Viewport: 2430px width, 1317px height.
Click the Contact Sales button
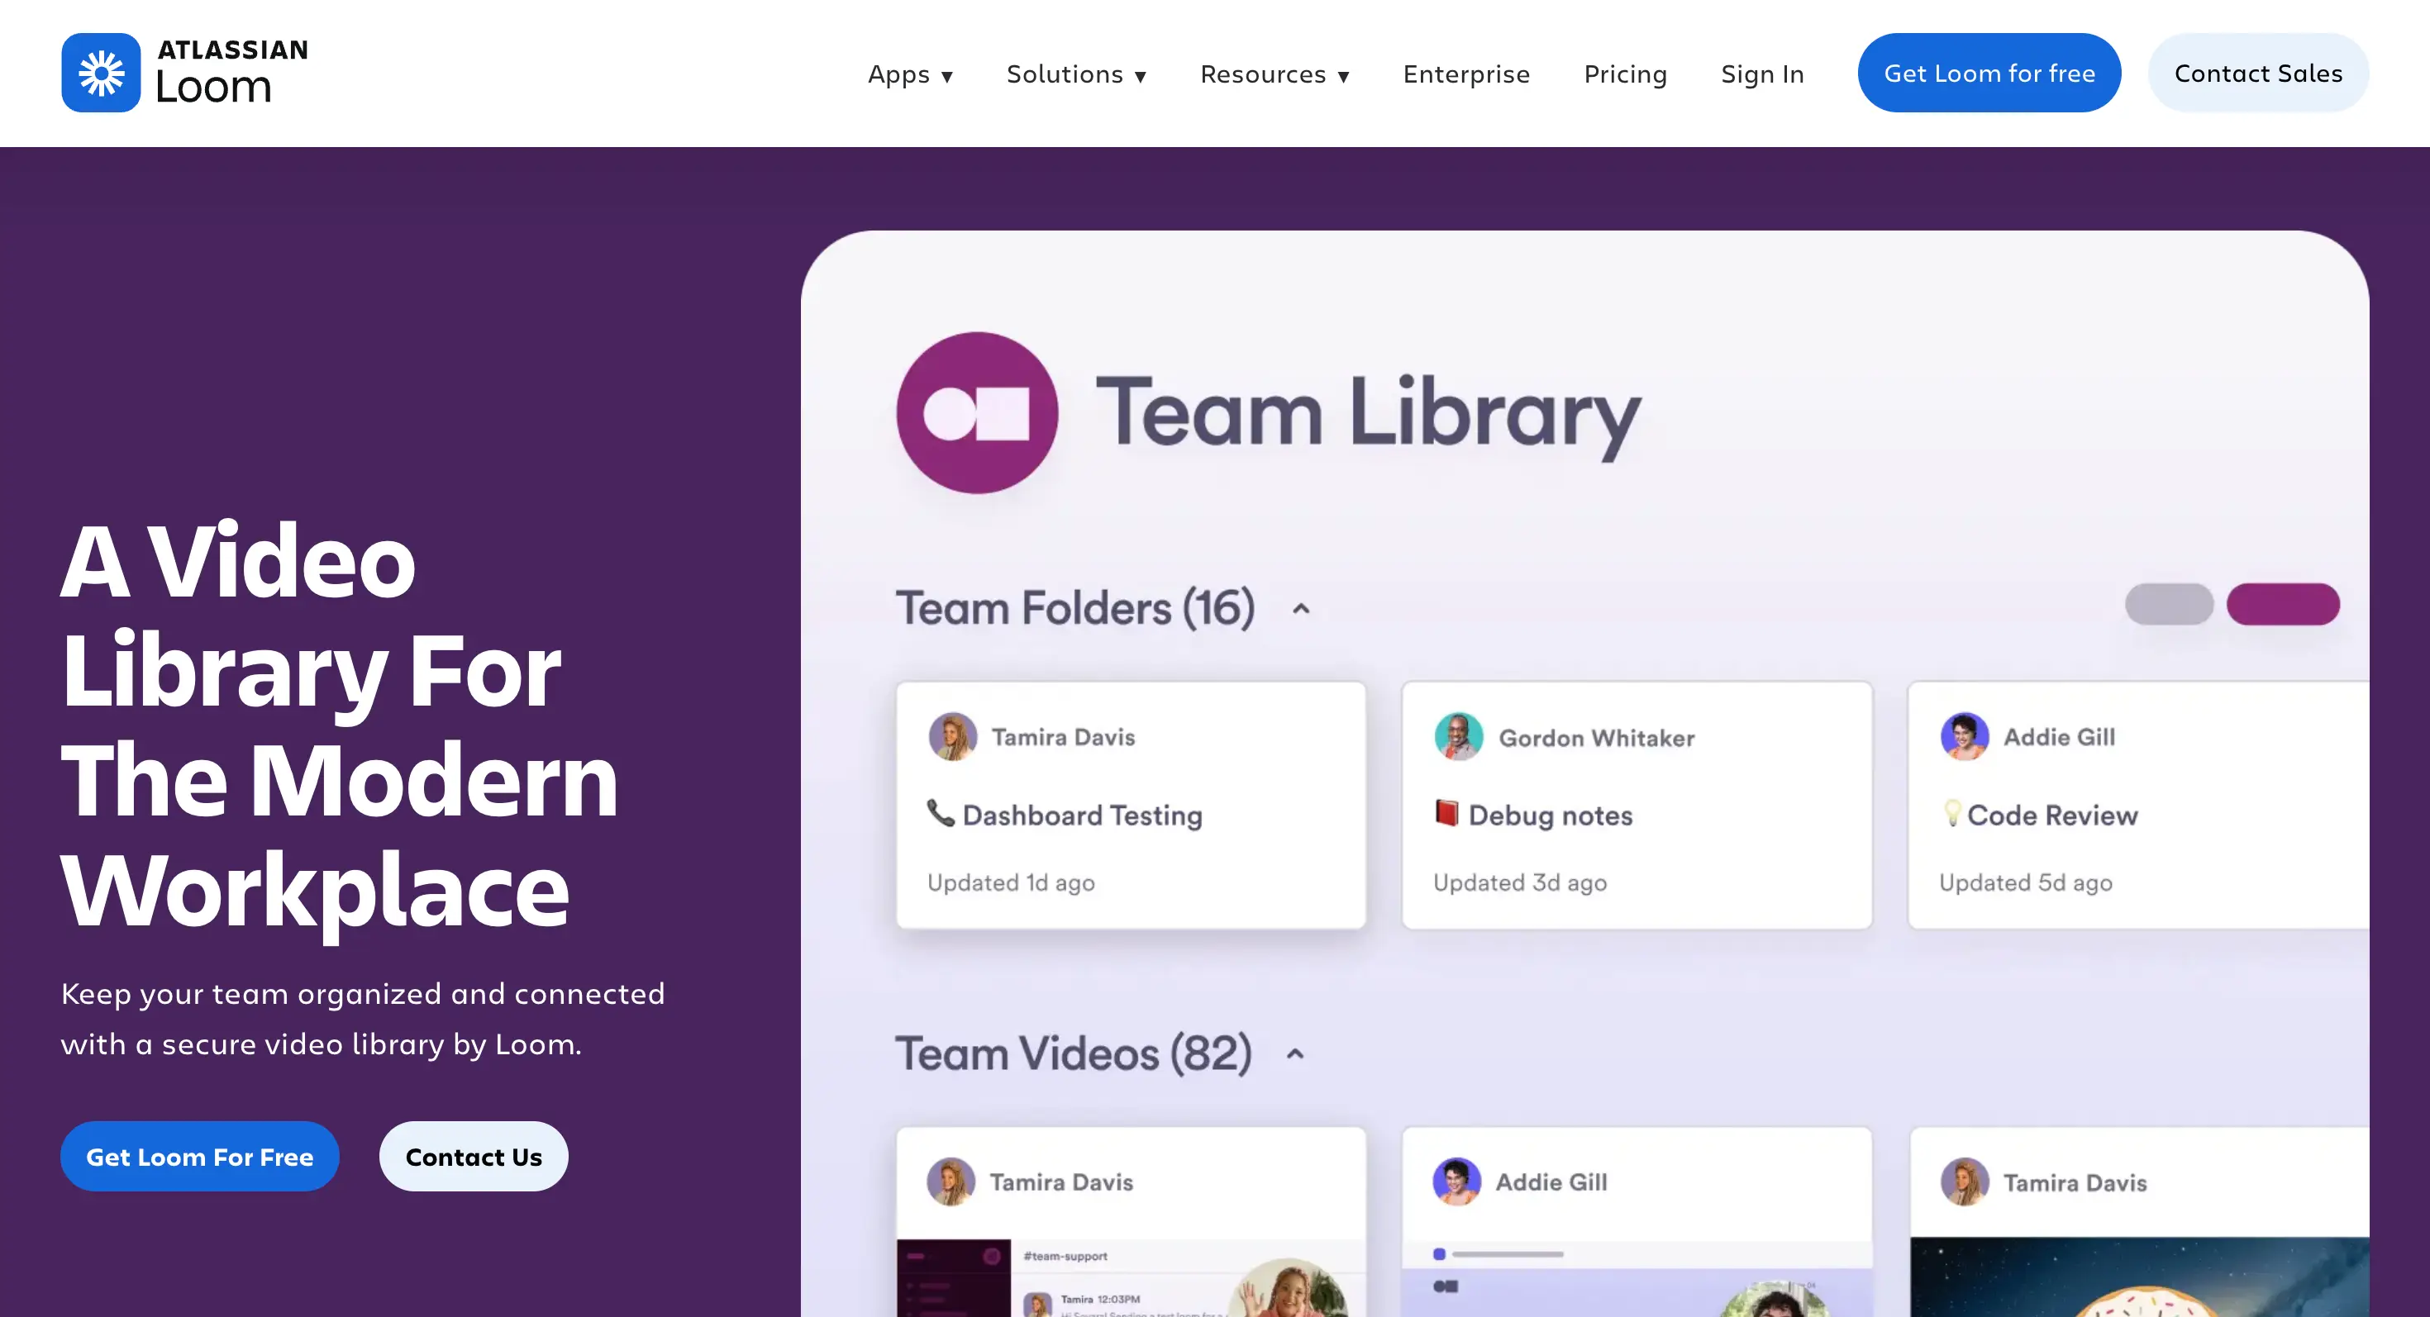point(2258,73)
